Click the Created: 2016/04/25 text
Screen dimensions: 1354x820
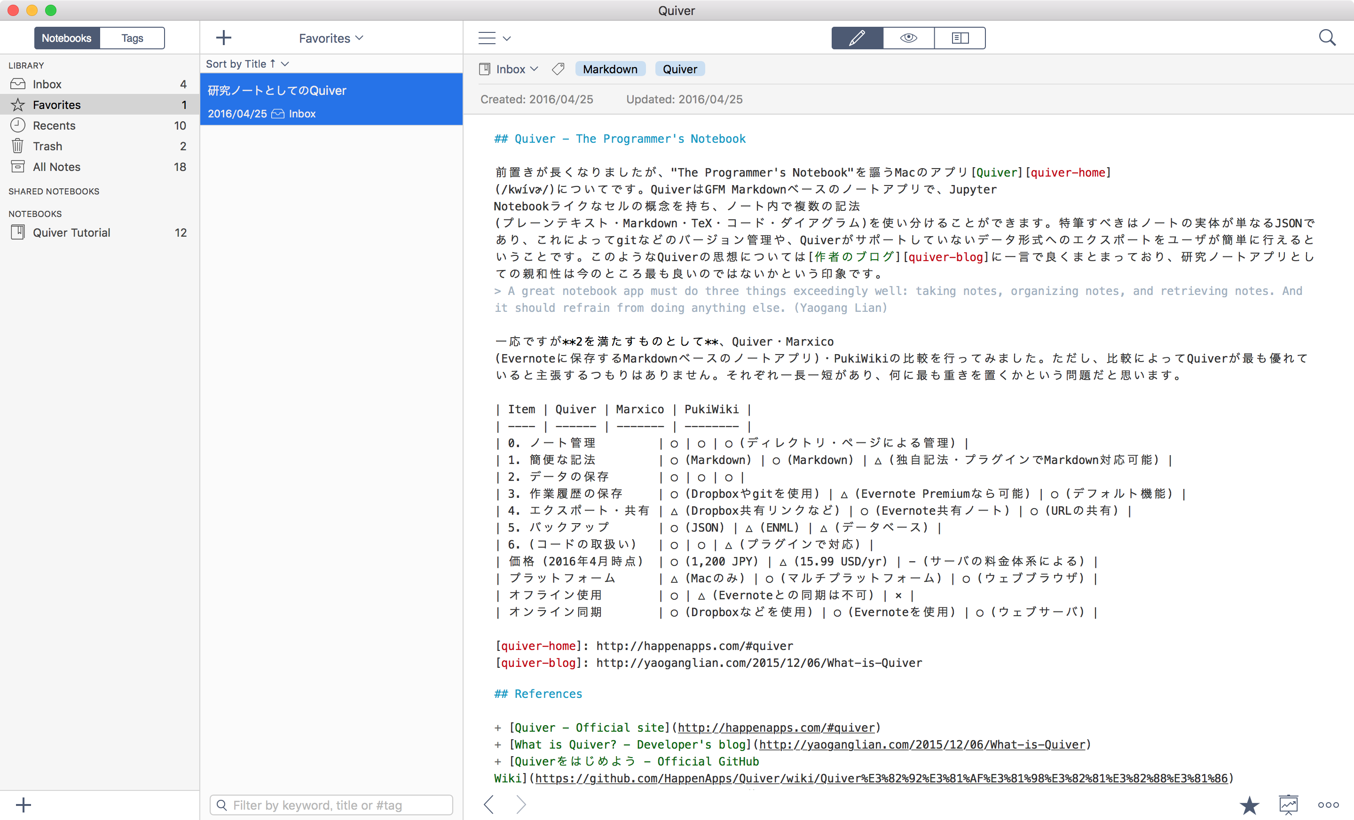(536, 100)
